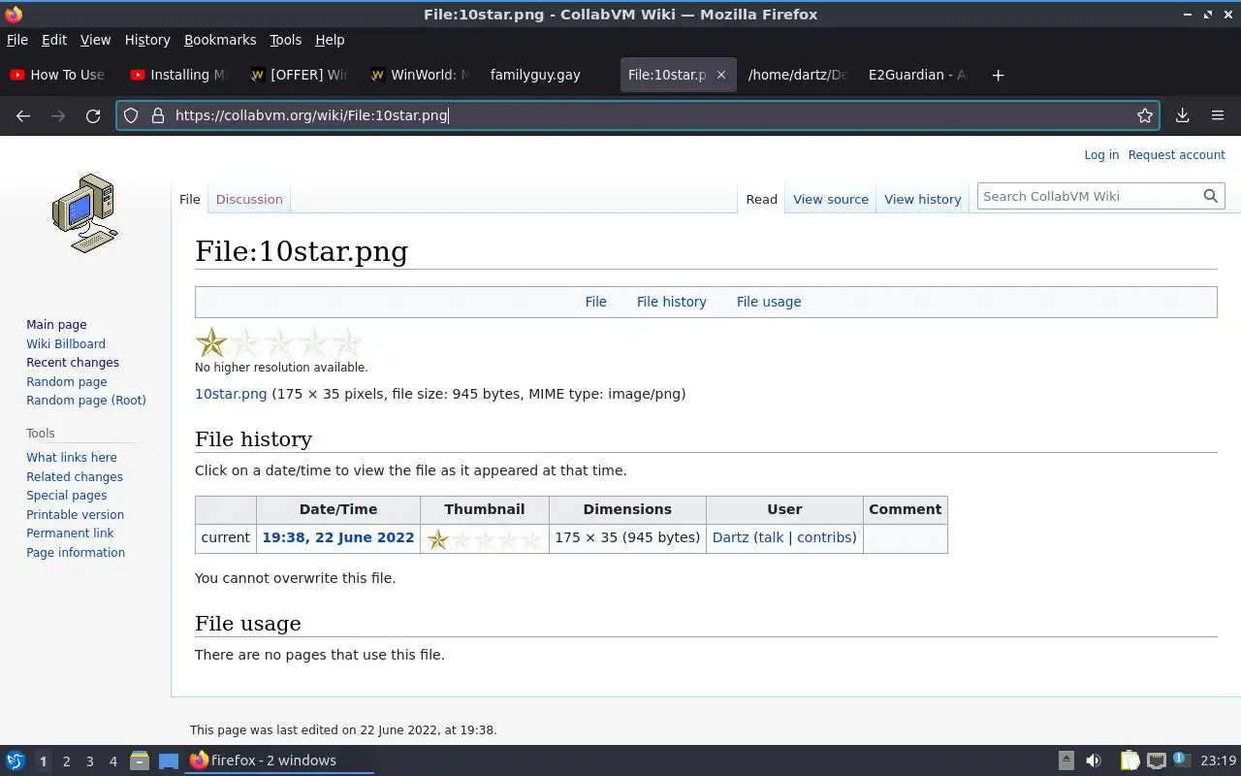Viewport: 1241px width, 776px height.
Task: Show site security padlock info
Action: tap(157, 115)
